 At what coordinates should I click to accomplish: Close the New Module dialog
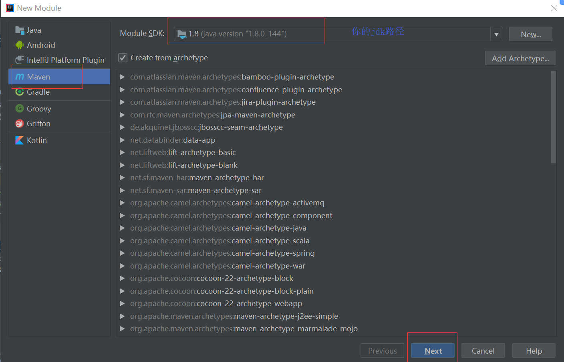(x=554, y=8)
